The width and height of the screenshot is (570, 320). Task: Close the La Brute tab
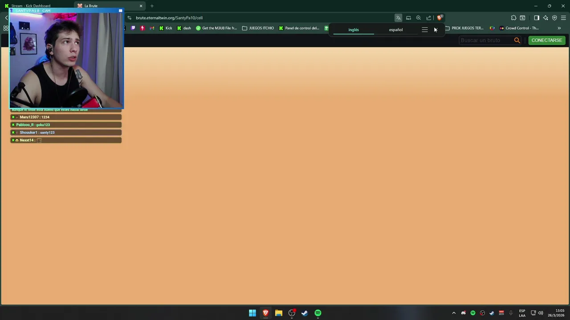point(141,6)
